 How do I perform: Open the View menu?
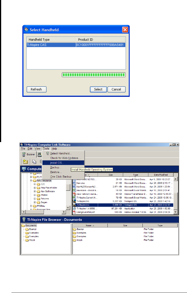coord(38,149)
